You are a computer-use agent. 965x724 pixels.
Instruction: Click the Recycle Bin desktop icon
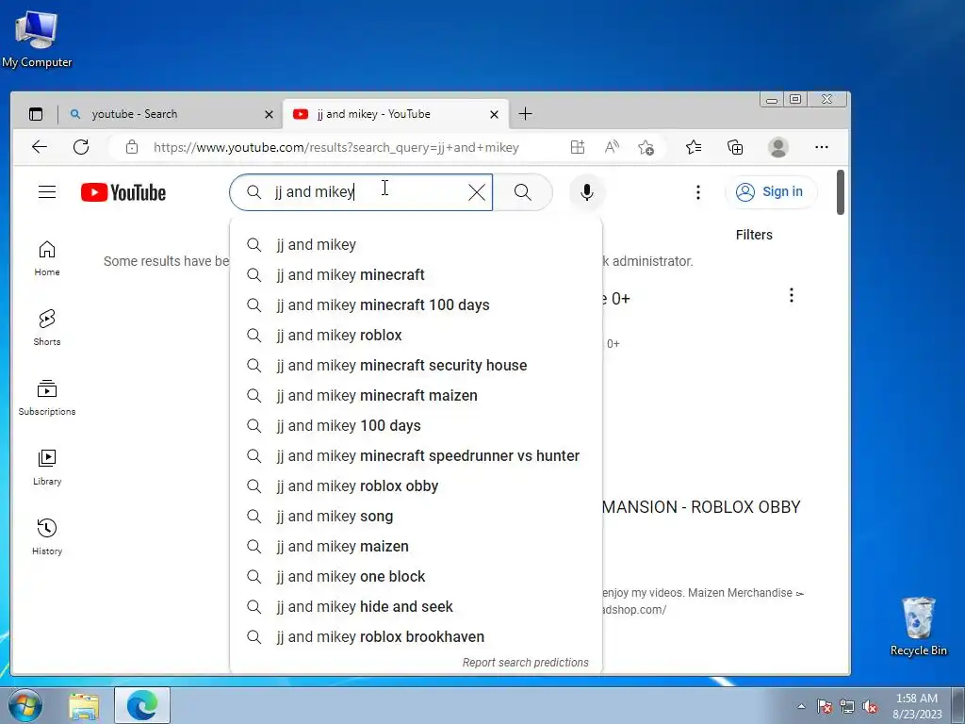[x=919, y=626]
